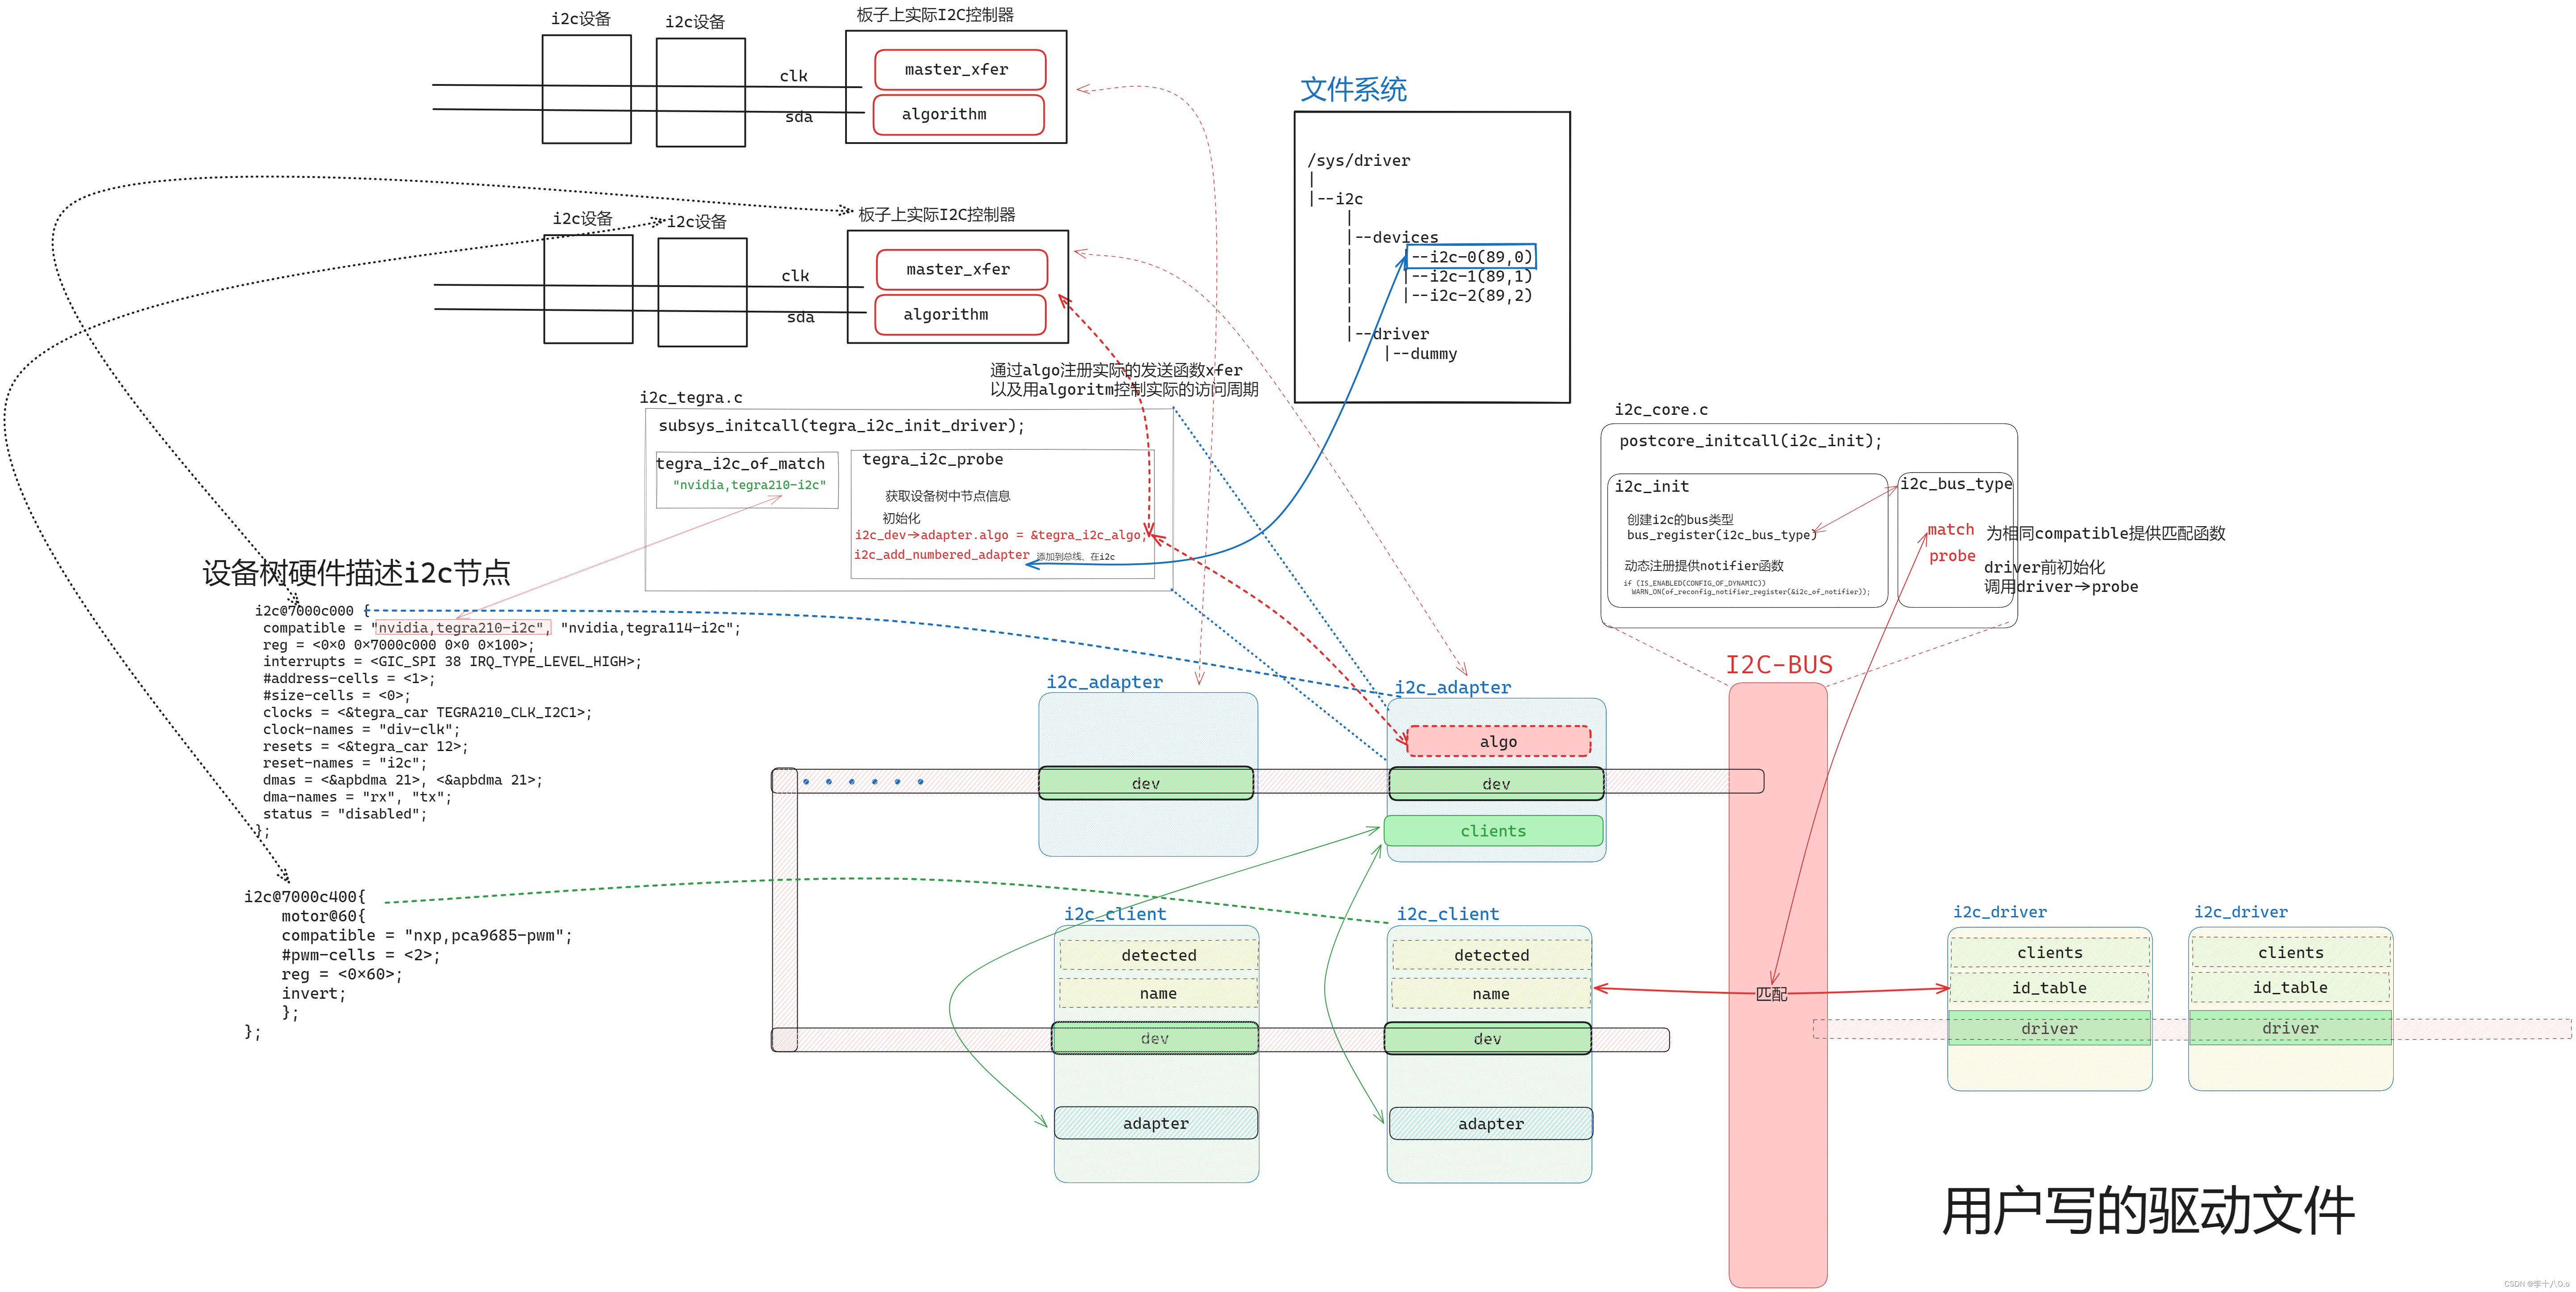This screenshot has height=1292, width=2576.
Task: Select the reg = <0x60>; line
Action: [x=341, y=974]
